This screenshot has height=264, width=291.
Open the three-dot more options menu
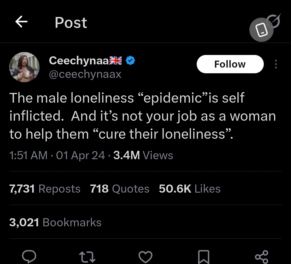[x=276, y=64]
